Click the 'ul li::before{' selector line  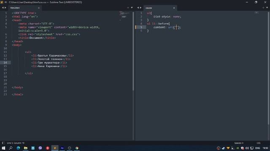point(159,23)
